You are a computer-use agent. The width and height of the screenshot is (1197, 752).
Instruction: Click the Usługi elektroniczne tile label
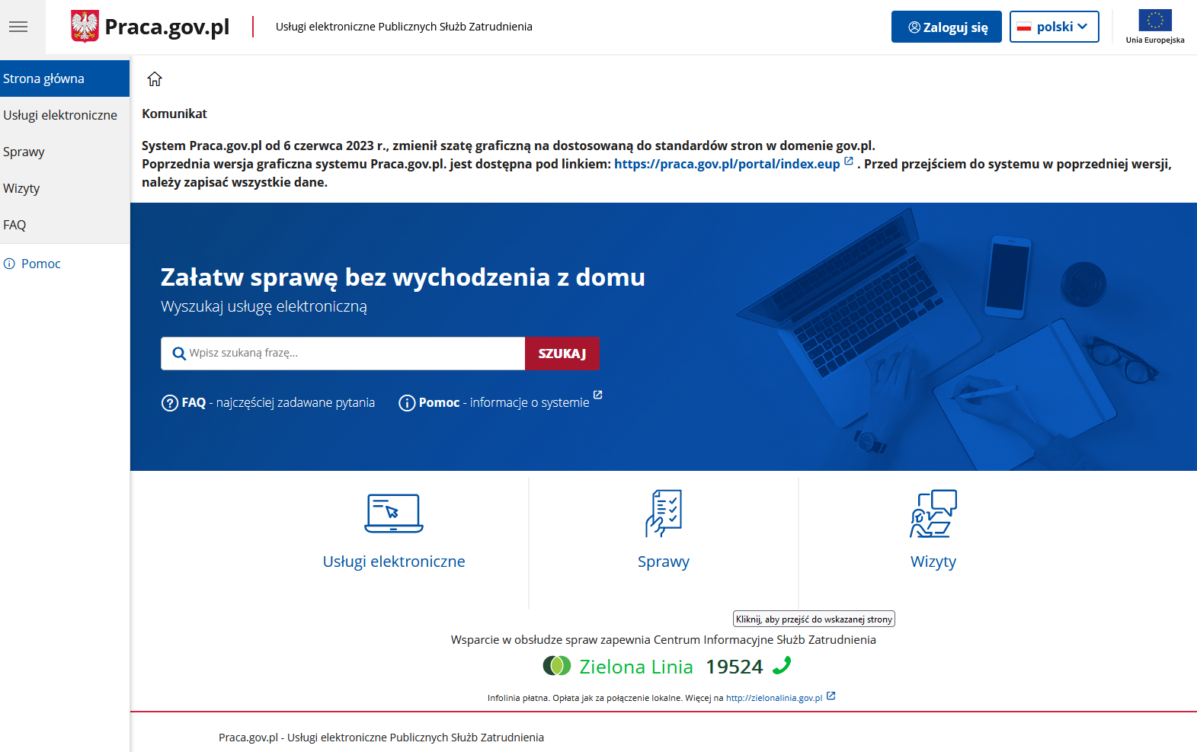tap(394, 562)
